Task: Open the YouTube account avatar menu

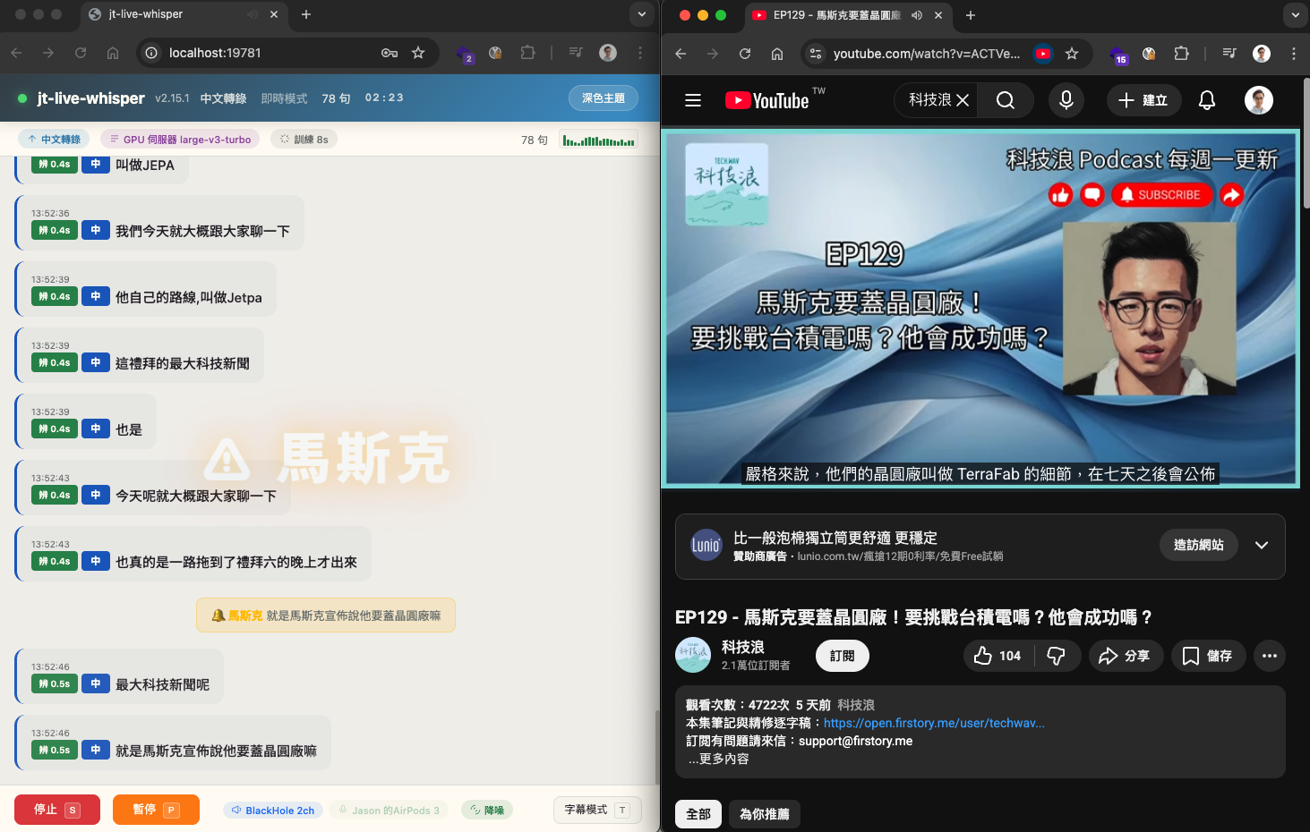Action: point(1259,100)
